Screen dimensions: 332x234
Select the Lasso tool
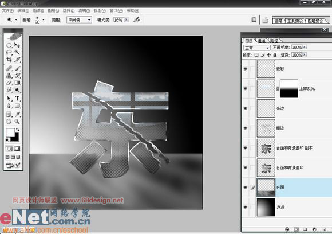pos(9,52)
